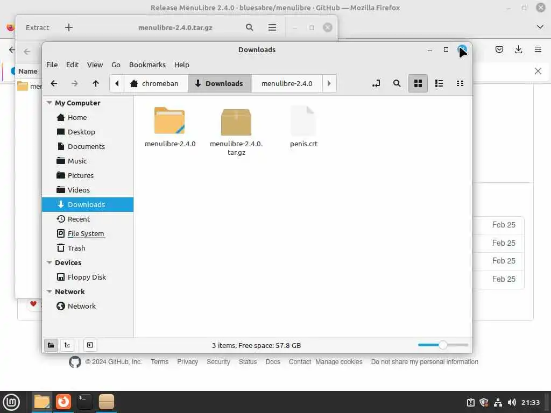Image resolution: width=551 pixels, height=413 pixels.
Task: Switch to compact view
Action: [x=460, y=83]
